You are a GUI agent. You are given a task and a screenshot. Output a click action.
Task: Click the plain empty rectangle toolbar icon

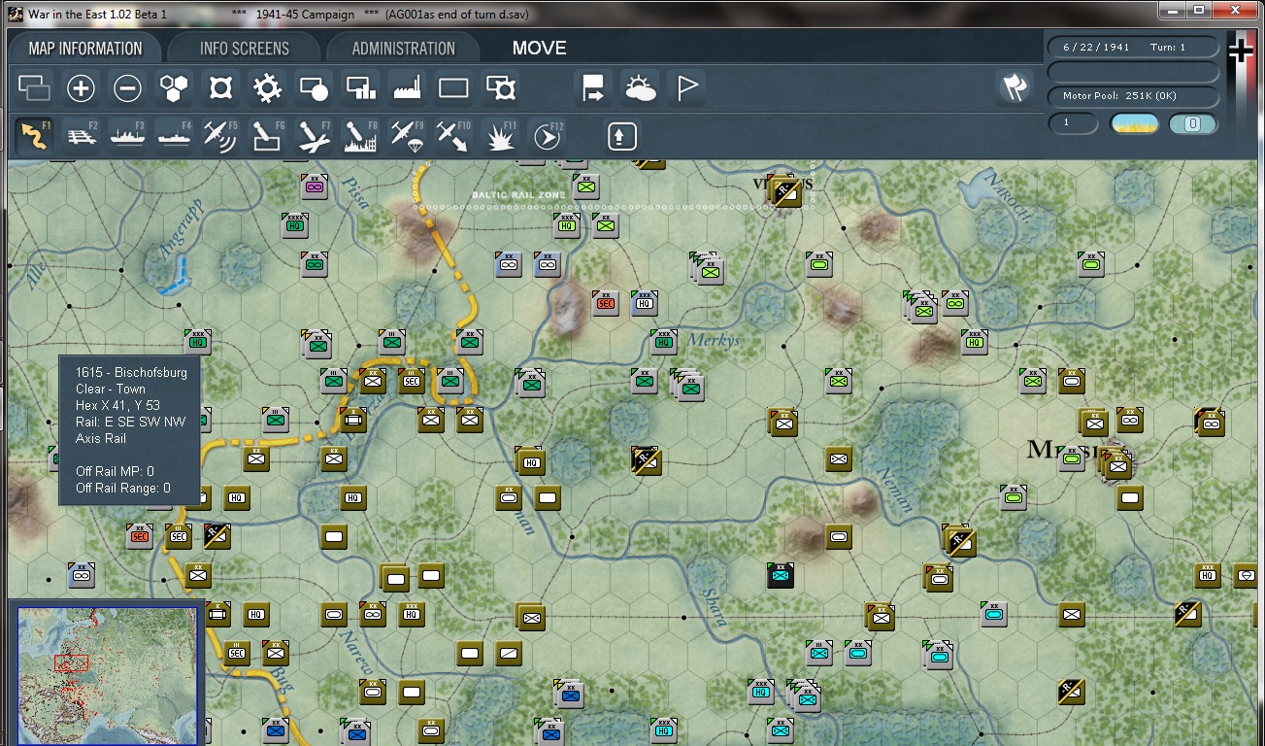453,88
